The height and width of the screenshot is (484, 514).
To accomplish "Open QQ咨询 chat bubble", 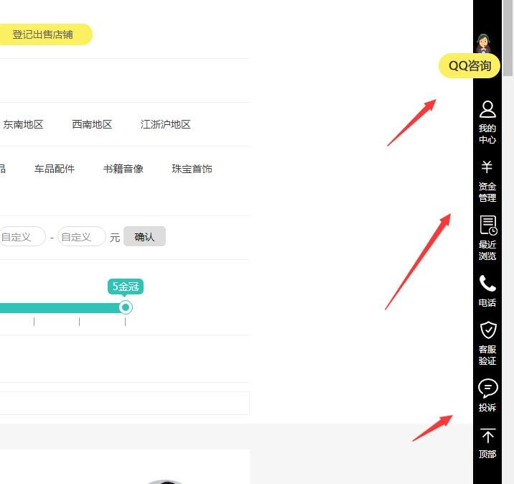I will point(469,66).
